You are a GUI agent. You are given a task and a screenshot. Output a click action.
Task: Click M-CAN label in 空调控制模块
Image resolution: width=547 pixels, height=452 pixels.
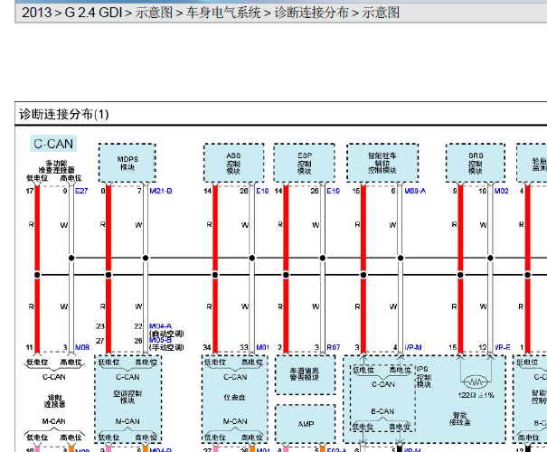pyautogui.click(x=127, y=421)
